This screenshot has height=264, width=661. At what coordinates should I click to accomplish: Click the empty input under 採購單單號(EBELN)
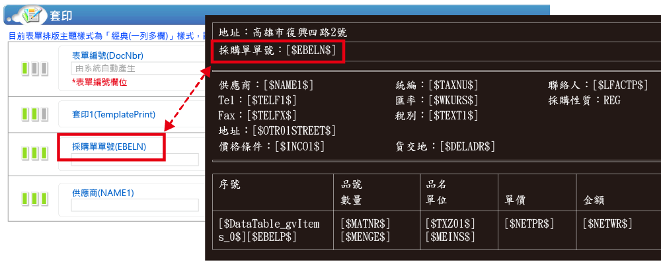pos(135,160)
